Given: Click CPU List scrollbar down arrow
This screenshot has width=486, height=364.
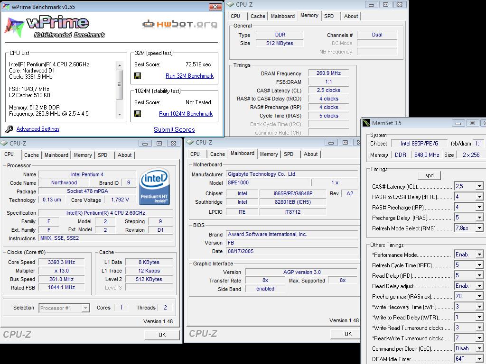Looking at the screenshot, I should click(x=120, y=115).
